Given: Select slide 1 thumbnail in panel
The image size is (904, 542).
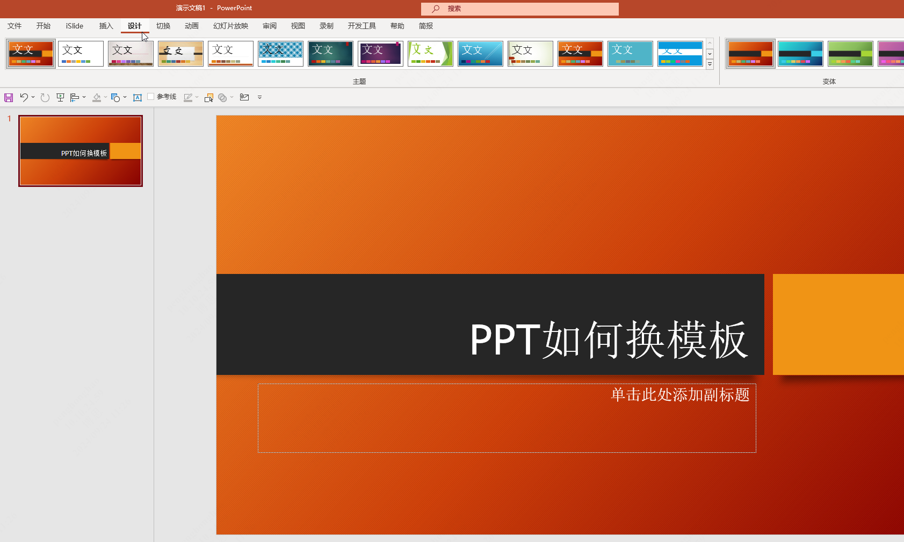Looking at the screenshot, I should coord(81,151).
